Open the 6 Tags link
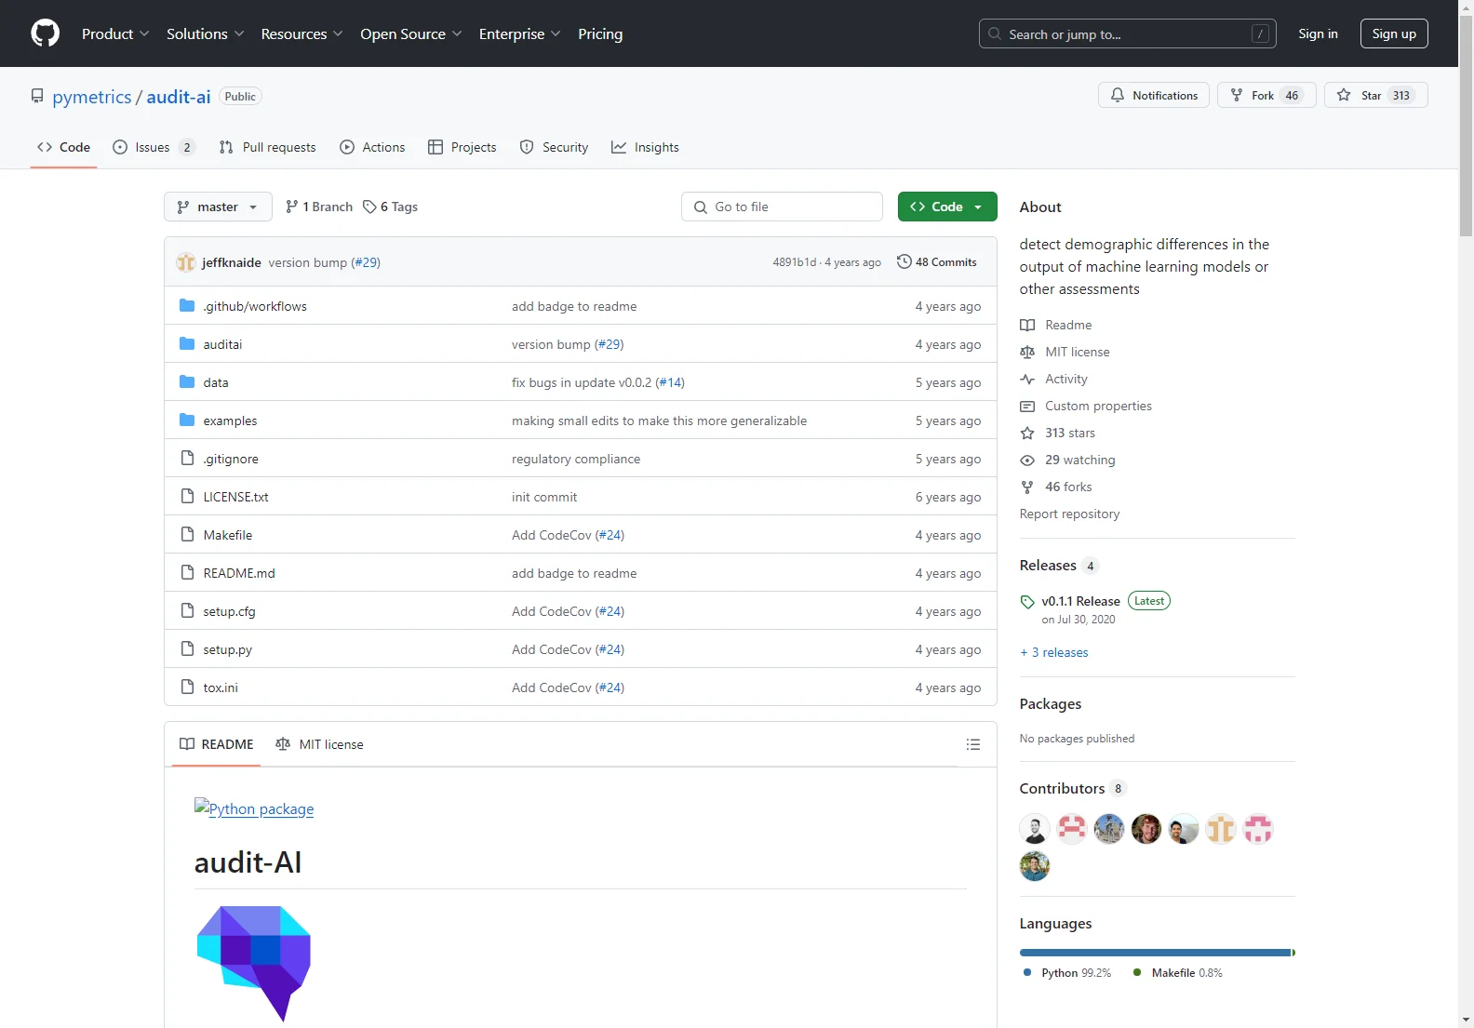Image resolution: width=1474 pixels, height=1028 pixels. pos(391,207)
